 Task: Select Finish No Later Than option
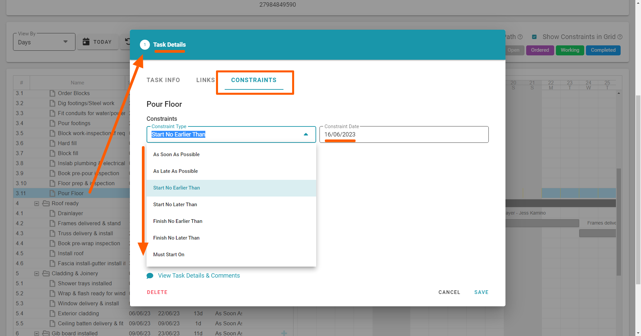point(231,238)
